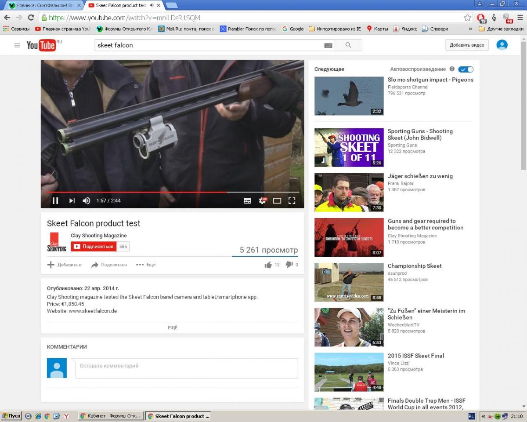Enter fullscreen video mode
Image resolution: width=527 pixels, height=422 pixels.
(292, 201)
